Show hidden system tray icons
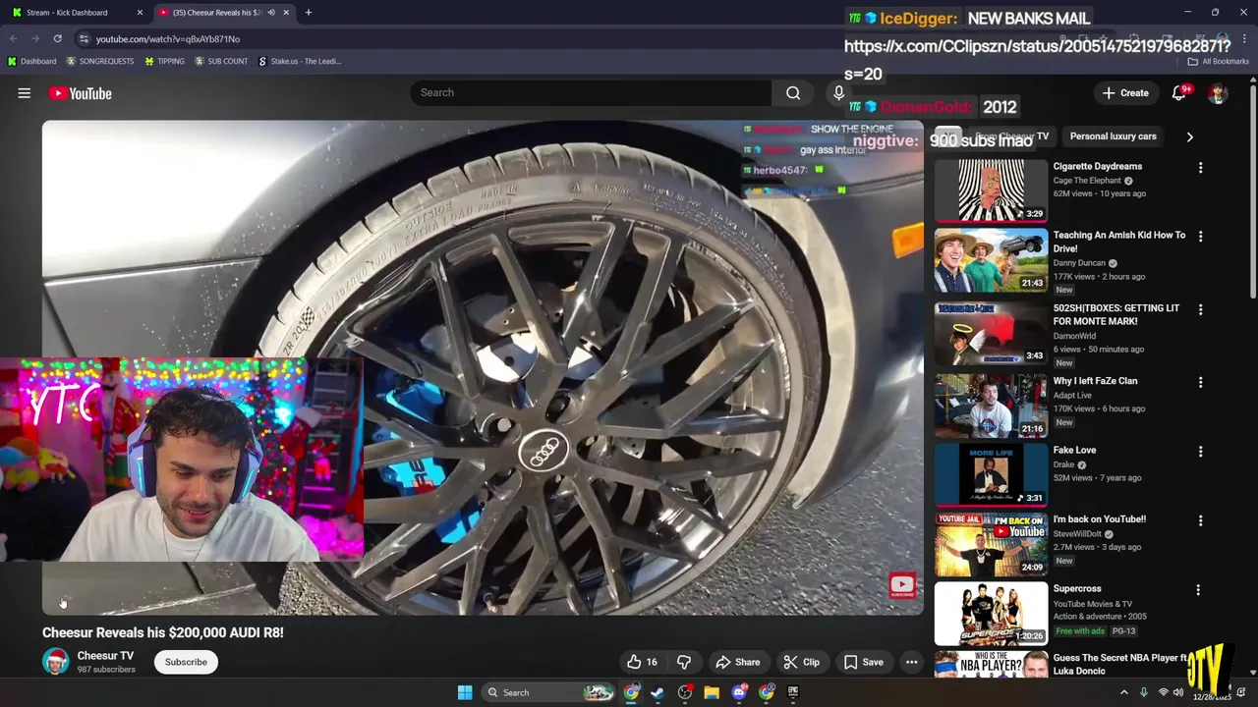This screenshot has height=707, width=1258. 1124,692
